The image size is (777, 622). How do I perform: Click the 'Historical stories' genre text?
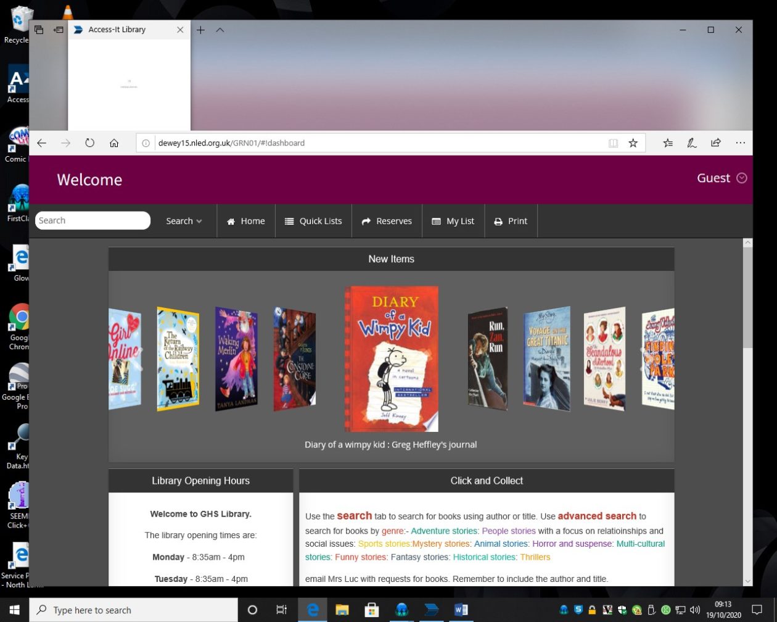(x=484, y=557)
